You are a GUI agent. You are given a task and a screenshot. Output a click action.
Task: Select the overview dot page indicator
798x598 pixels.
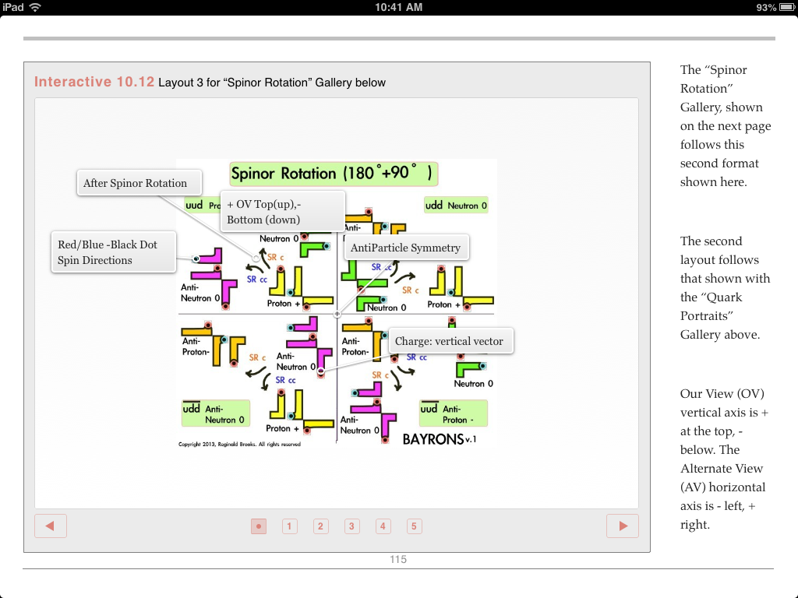pyautogui.click(x=259, y=526)
